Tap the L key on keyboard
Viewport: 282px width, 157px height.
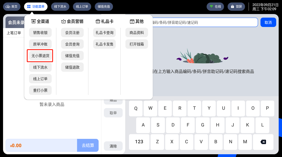pyautogui.click(x=262, y=125)
